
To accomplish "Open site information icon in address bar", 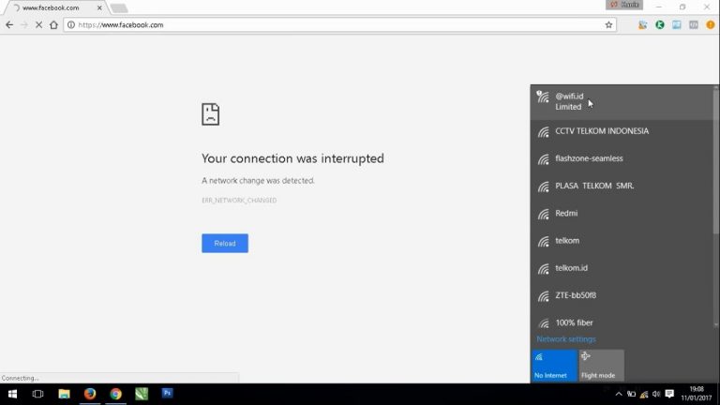I will tap(70, 24).
